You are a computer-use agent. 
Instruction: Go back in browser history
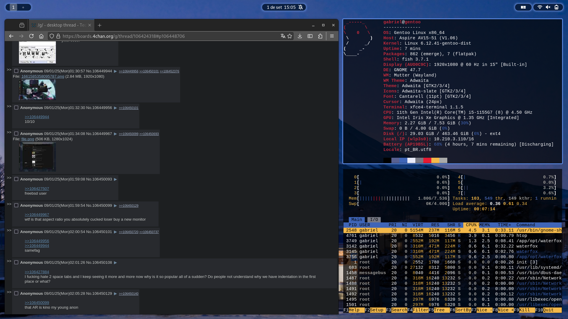pyautogui.click(x=11, y=36)
